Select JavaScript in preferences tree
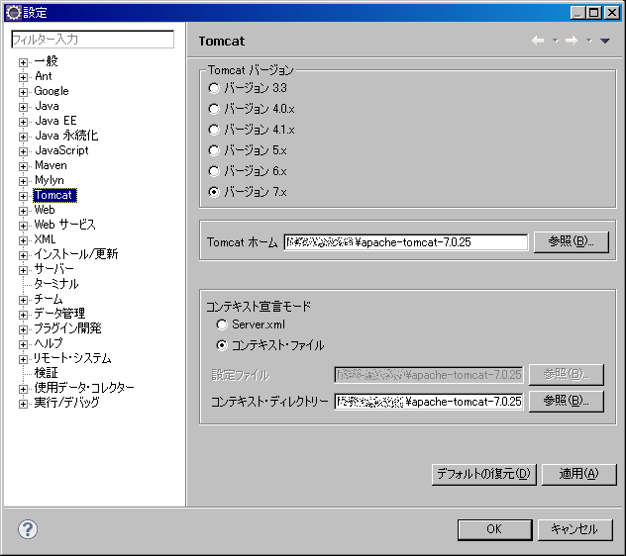The height and width of the screenshot is (556, 626). point(61,150)
